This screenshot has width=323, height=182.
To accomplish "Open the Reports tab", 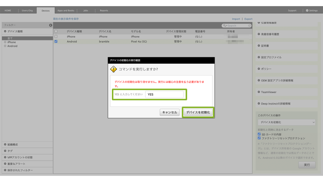I will pyautogui.click(x=104, y=10).
